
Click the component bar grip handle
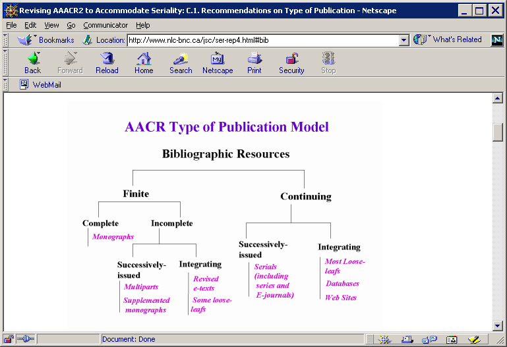click(x=370, y=339)
